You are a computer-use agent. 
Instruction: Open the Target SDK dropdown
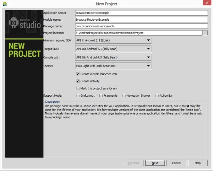pos(113,49)
